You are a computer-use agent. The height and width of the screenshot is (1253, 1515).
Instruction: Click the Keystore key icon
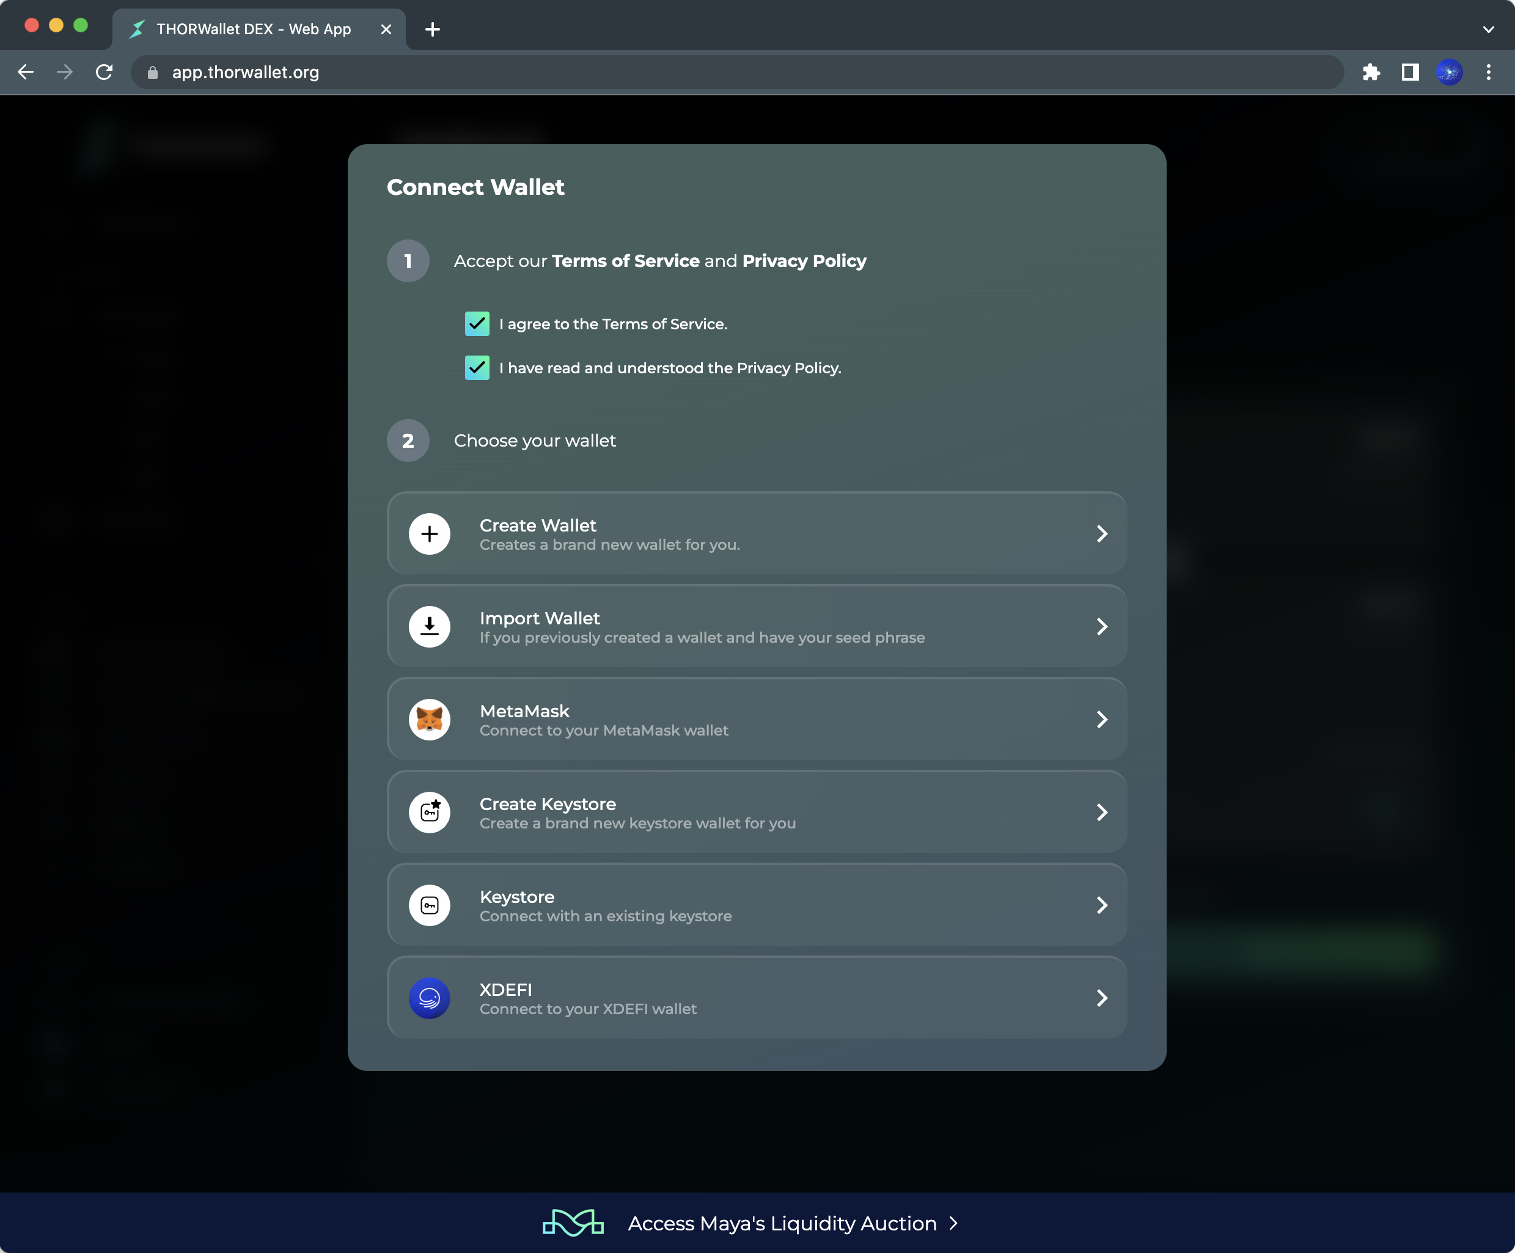pyautogui.click(x=429, y=905)
